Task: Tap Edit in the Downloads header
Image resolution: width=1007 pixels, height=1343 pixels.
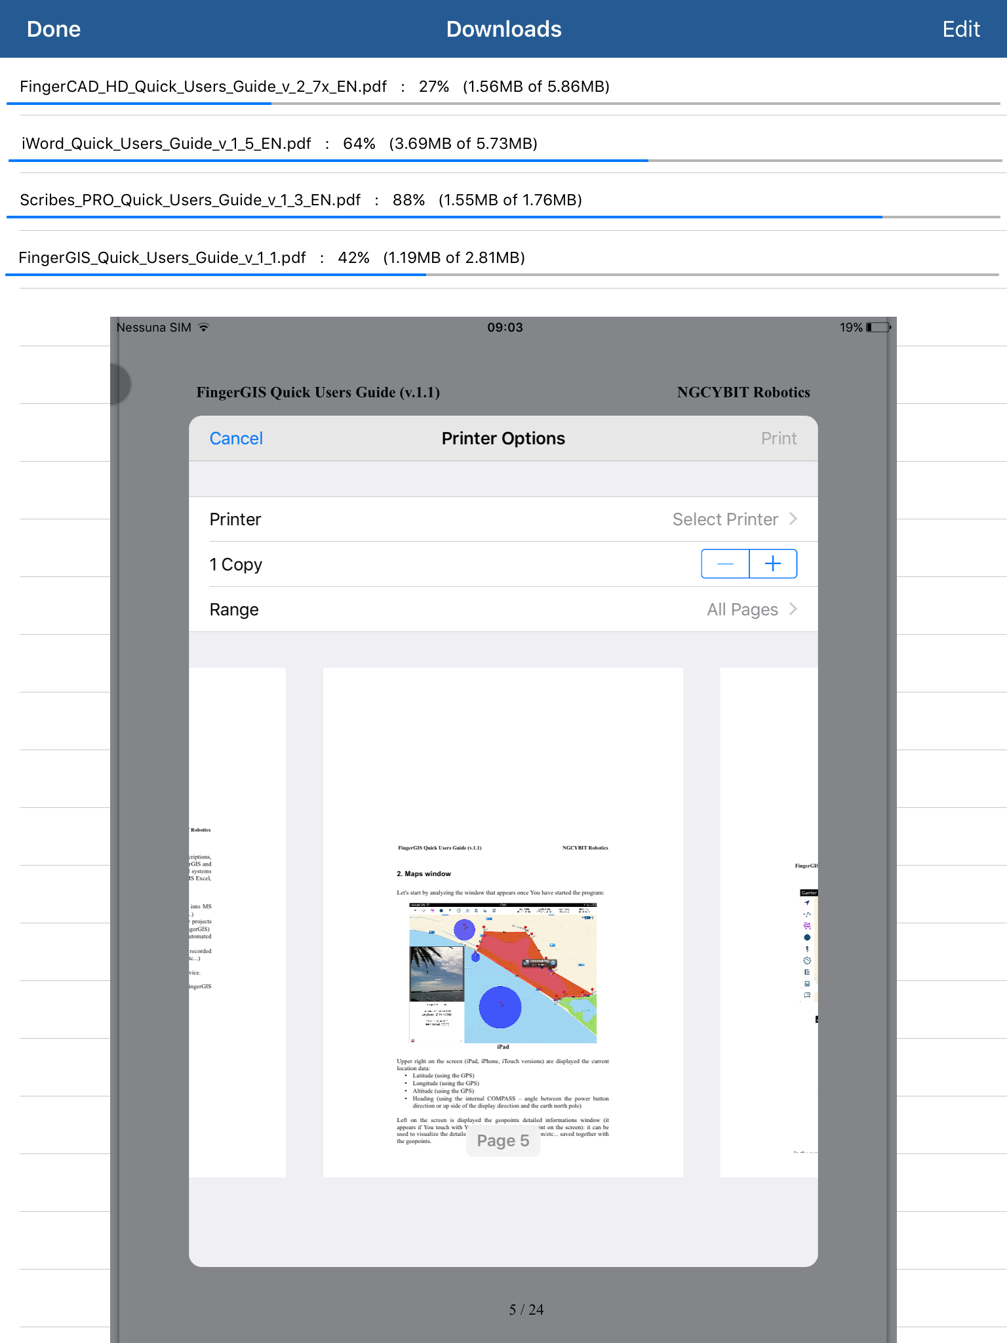Action: click(960, 30)
